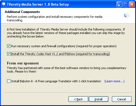Start installation with the Install button
Viewport: 136px width, 106px height.
click(x=98, y=99)
